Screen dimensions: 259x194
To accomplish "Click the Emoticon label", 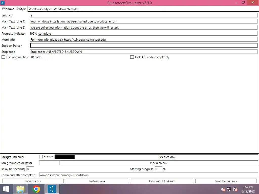I will tap(8, 15).
